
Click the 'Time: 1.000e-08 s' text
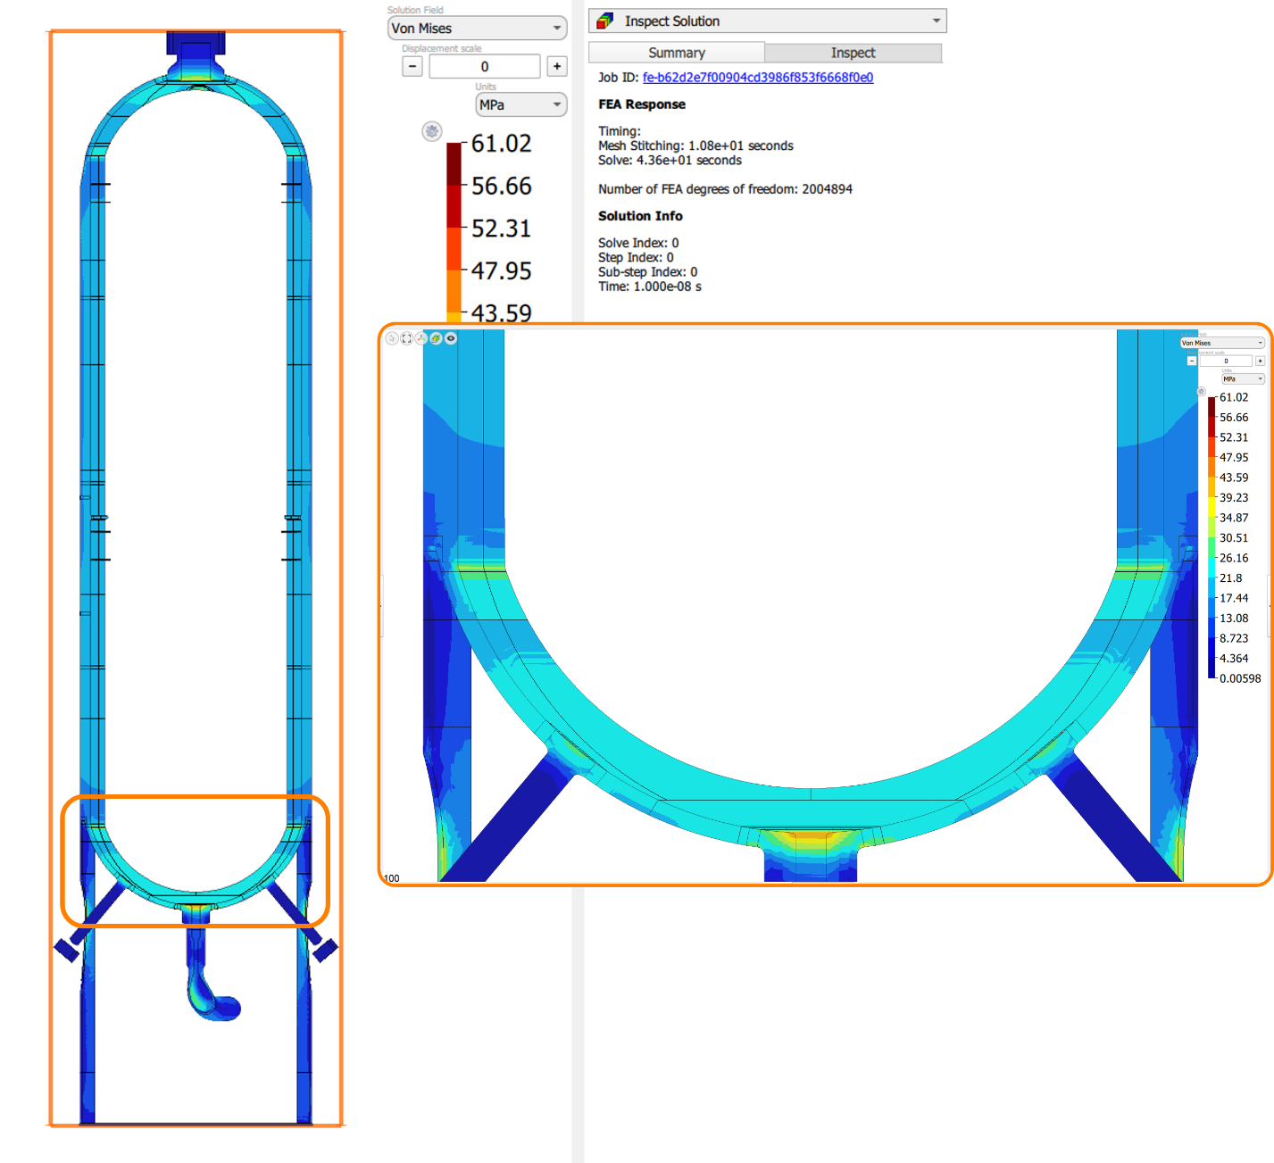650,287
